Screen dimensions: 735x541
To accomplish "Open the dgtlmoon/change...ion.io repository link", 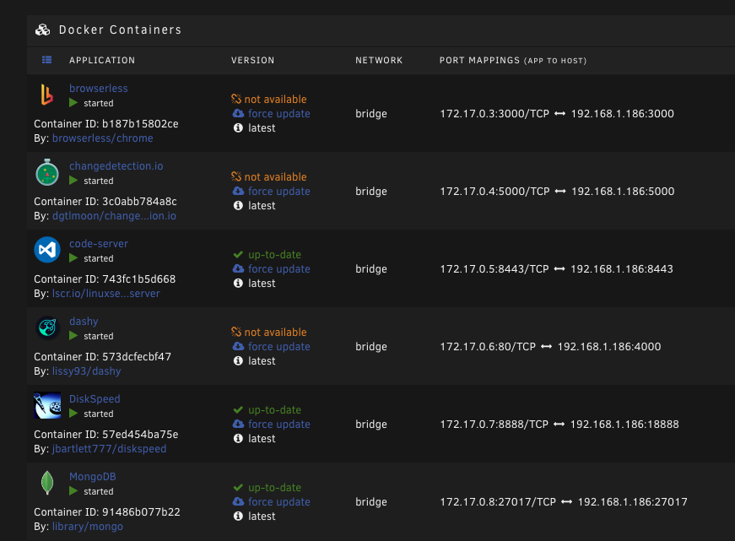I will click(115, 216).
